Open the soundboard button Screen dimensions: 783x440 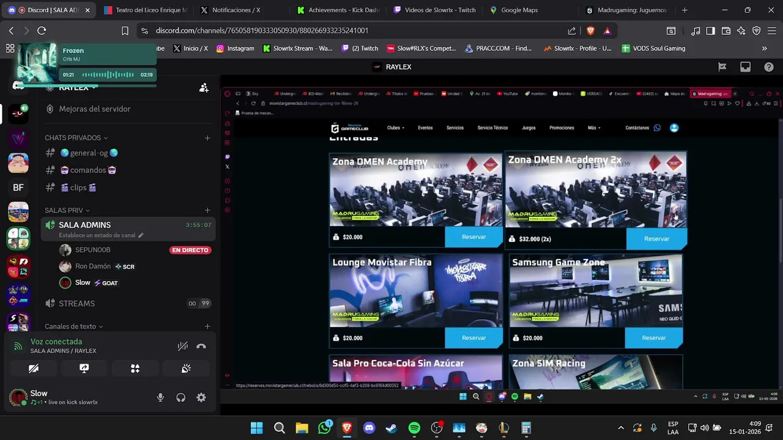186,368
